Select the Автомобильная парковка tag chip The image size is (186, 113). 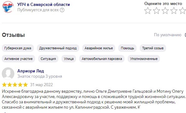point(102,59)
